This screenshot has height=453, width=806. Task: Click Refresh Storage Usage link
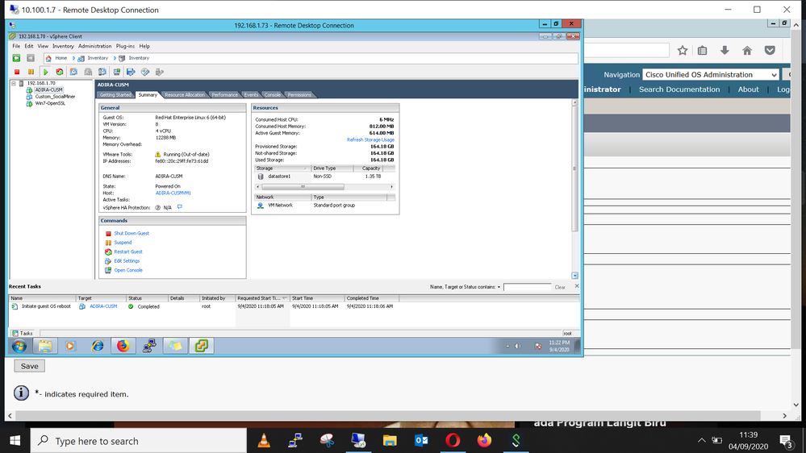(370, 139)
